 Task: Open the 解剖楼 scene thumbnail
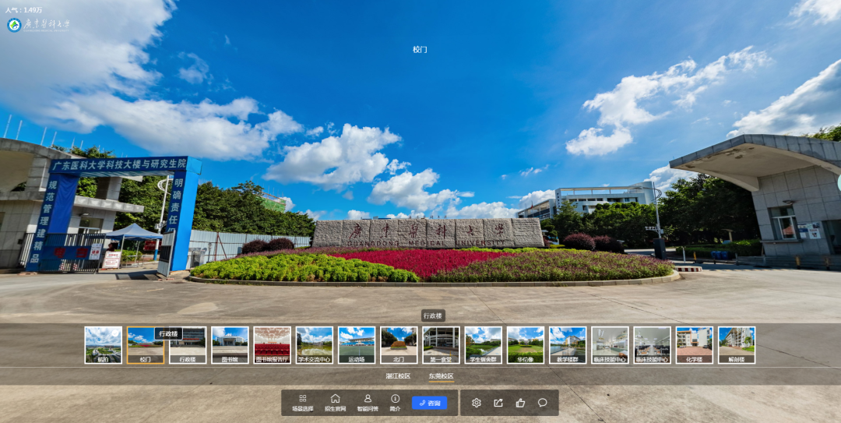point(737,345)
